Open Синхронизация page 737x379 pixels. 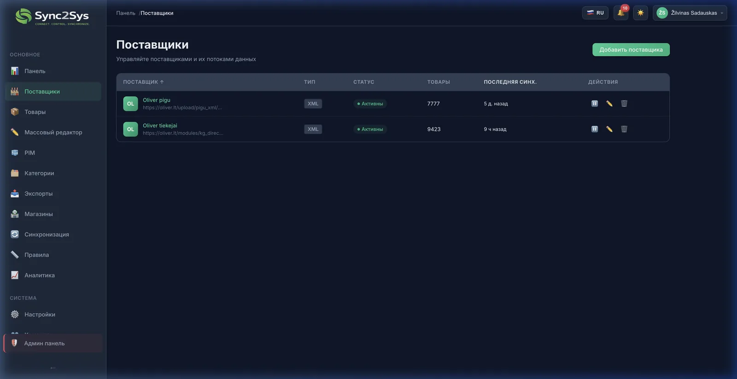[53, 235]
